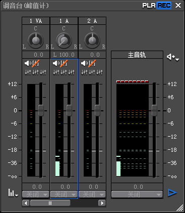Viewport: 185px width, 213px height.
Task: Open the master speaker output dropdown
Action: point(173,57)
